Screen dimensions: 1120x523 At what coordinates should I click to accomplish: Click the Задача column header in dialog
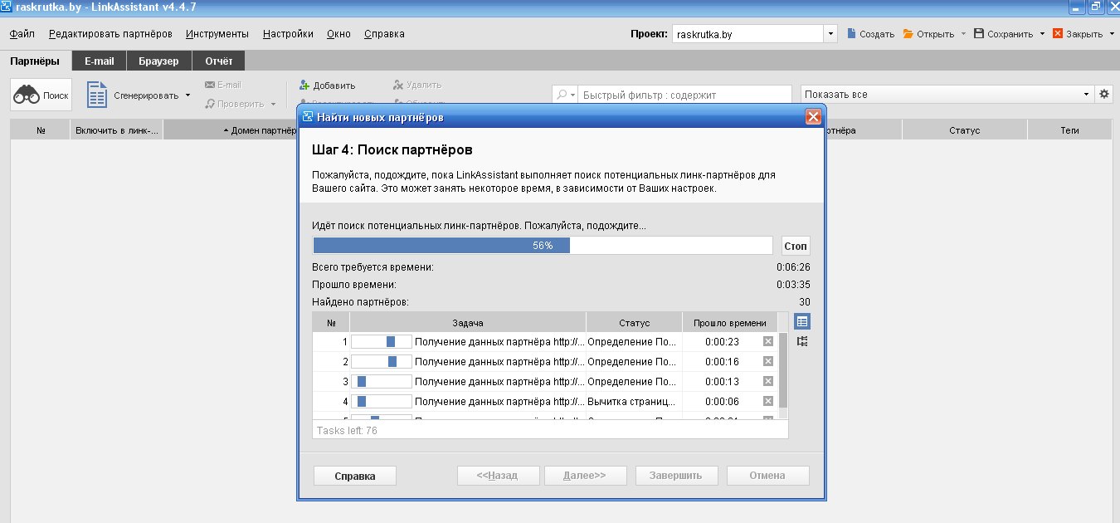468,322
